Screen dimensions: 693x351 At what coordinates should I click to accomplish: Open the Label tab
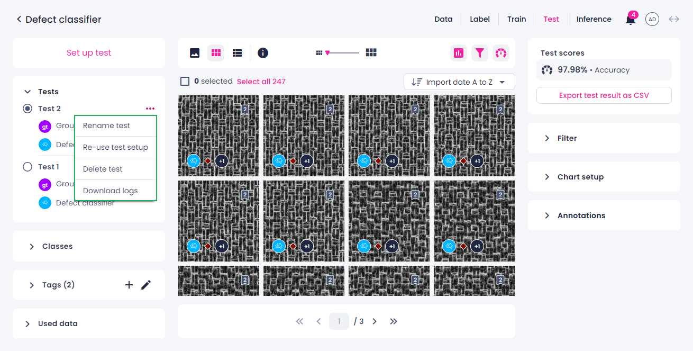[x=480, y=19]
